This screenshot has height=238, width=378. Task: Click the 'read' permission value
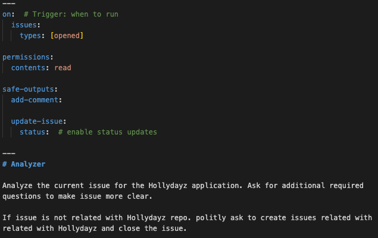63,68
